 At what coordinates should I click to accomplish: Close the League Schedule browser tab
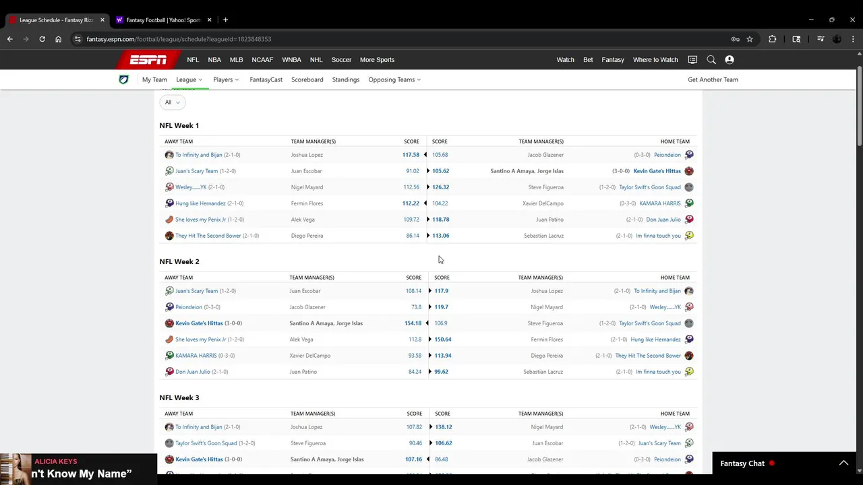tap(102, 20)
